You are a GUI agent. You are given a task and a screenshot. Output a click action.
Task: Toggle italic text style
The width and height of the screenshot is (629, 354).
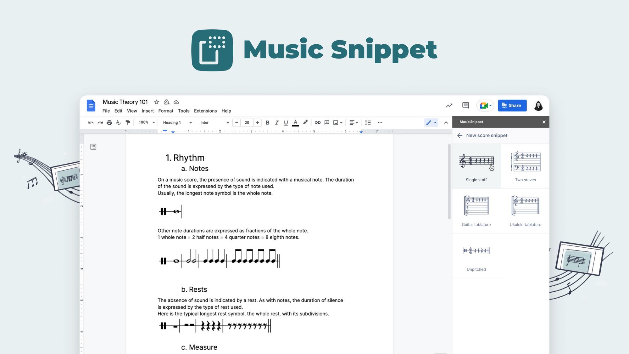click(x=276, y=122)
